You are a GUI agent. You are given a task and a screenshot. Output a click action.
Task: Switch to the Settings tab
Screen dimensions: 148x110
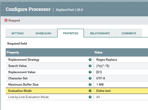point(17,33)
